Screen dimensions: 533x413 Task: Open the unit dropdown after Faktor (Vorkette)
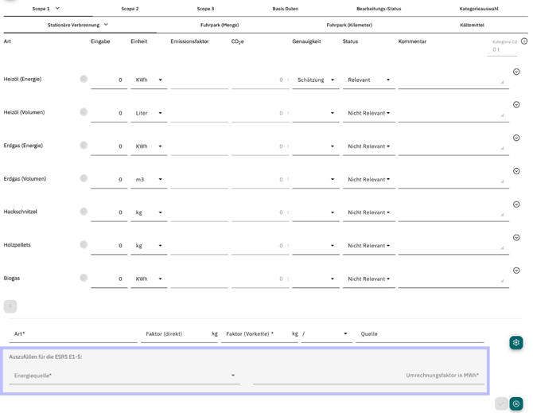[x=326, y=333]
